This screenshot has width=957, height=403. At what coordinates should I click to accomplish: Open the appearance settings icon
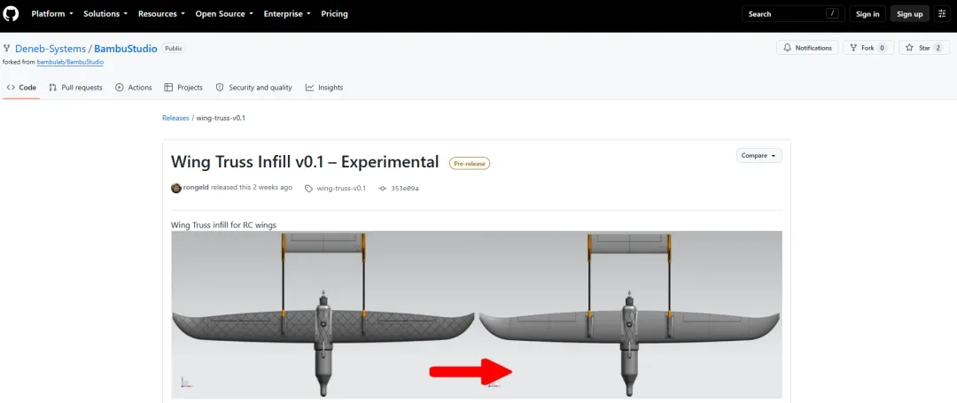[x=942, y=13]
